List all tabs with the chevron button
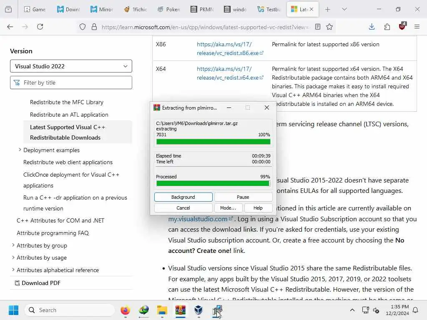The height and width of the screenshot is (320, 427). (x=344, y=9)
